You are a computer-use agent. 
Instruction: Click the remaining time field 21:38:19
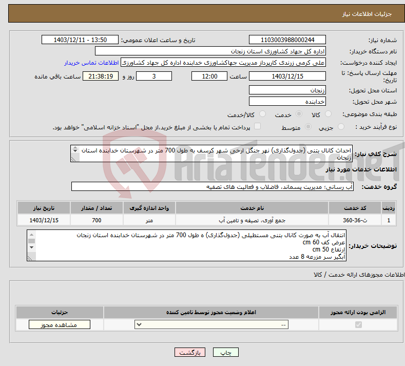(x=101, y=76)
